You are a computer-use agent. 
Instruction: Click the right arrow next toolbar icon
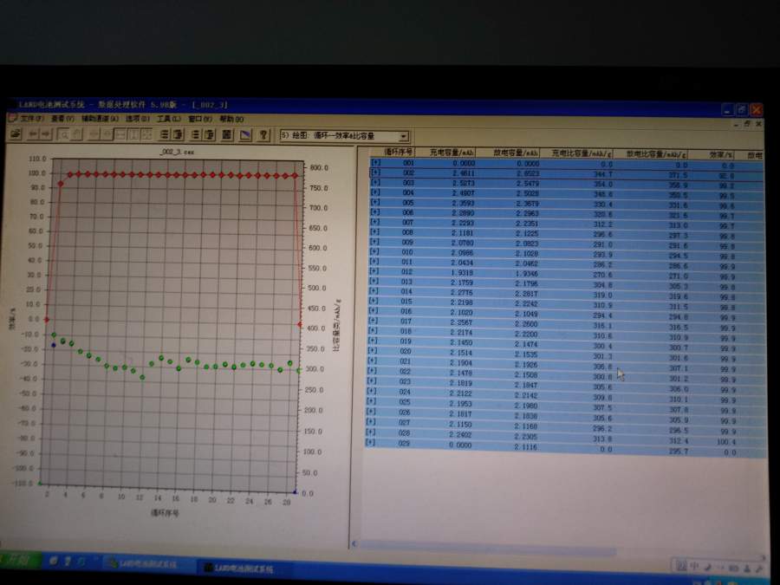(46, 134)
